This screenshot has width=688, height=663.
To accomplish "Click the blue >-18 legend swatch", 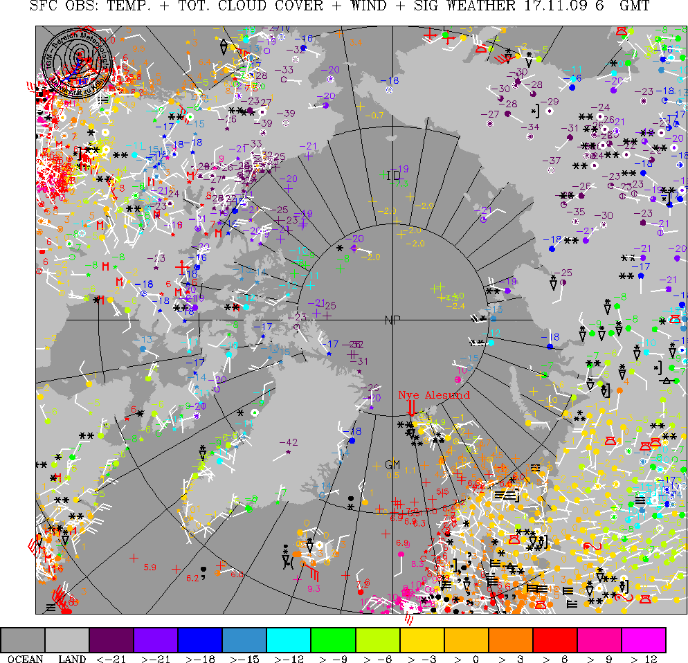I will pos(200,640).
